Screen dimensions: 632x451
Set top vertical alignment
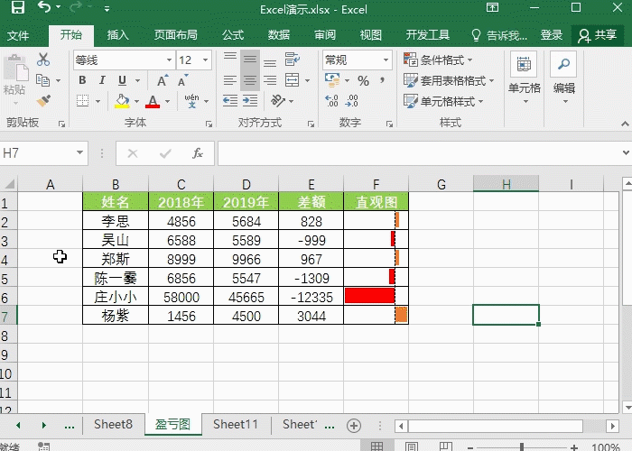point(230,60)
